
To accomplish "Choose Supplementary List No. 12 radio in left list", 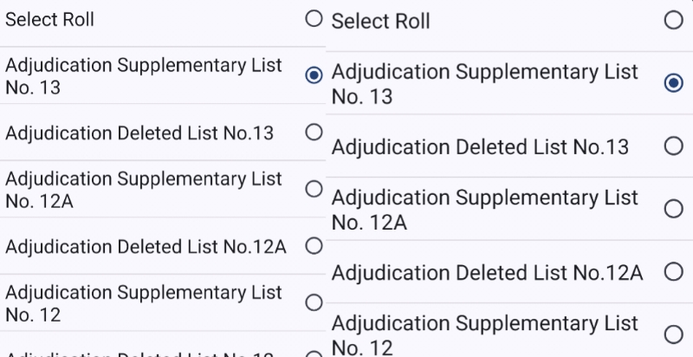I will [314, 302].
